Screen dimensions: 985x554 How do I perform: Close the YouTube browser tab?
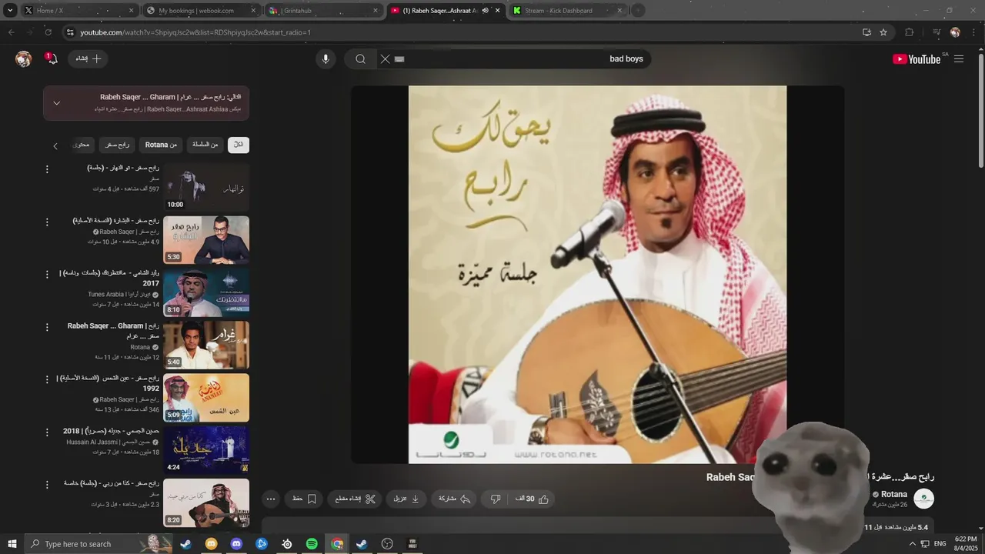[497, 11]
